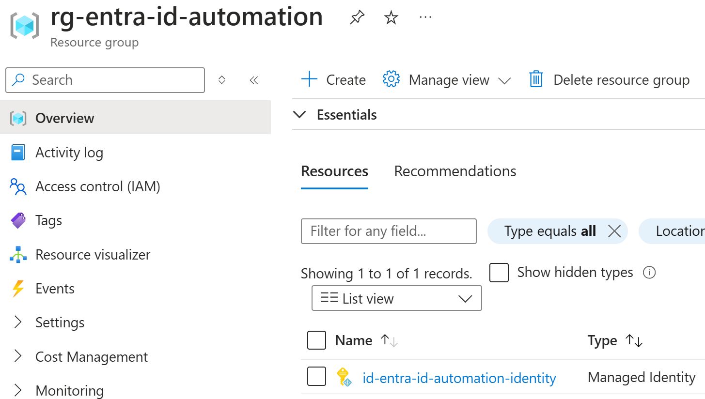Click the Create button

click(333, 79)
